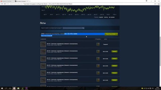Close the Steam marketplace browser tab
Screen dimensions: 161x90
pyautogui.click(x=27, y=1)
